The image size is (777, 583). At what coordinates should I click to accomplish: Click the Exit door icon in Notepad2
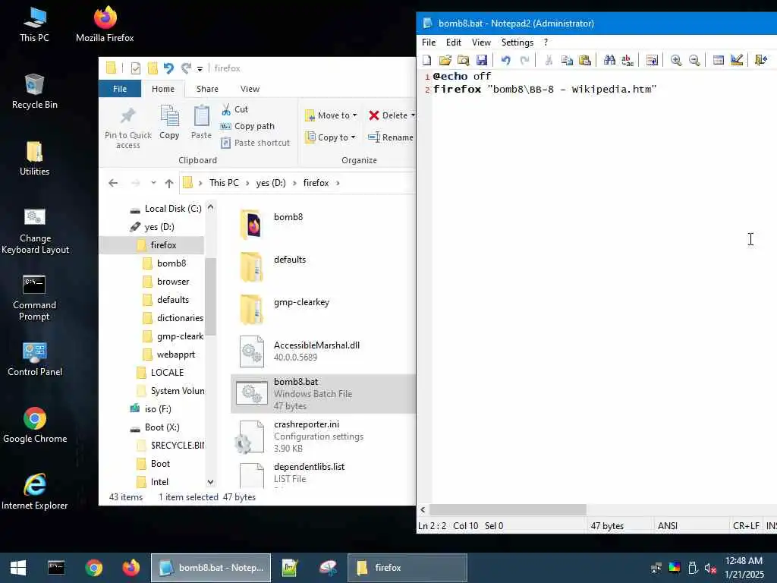point(760,61)
